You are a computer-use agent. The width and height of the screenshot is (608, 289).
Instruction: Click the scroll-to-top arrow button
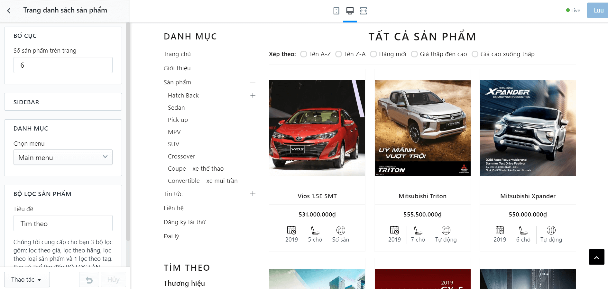[596, 257]
